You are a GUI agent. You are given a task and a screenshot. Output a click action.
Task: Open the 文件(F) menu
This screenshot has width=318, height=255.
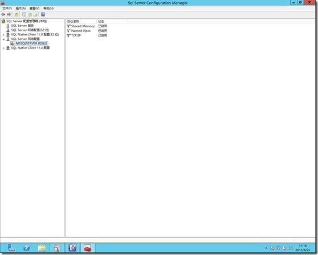(x=7, y=9)
